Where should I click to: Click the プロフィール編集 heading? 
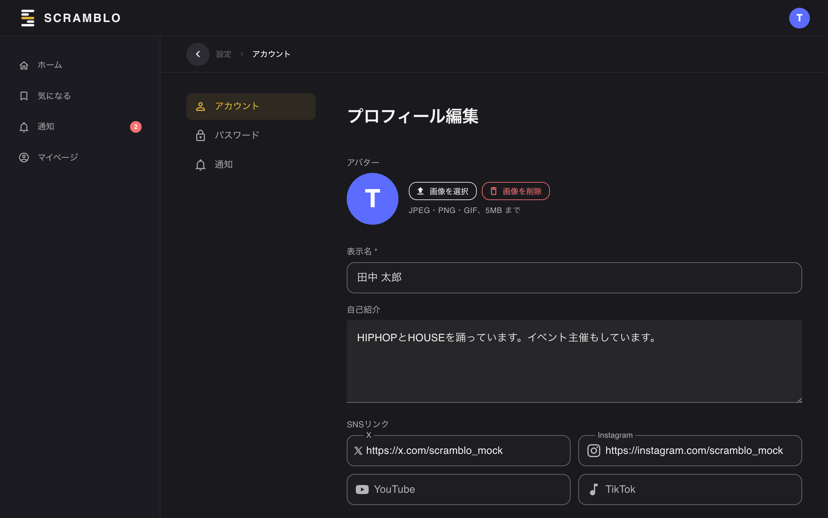coord(413,116)
